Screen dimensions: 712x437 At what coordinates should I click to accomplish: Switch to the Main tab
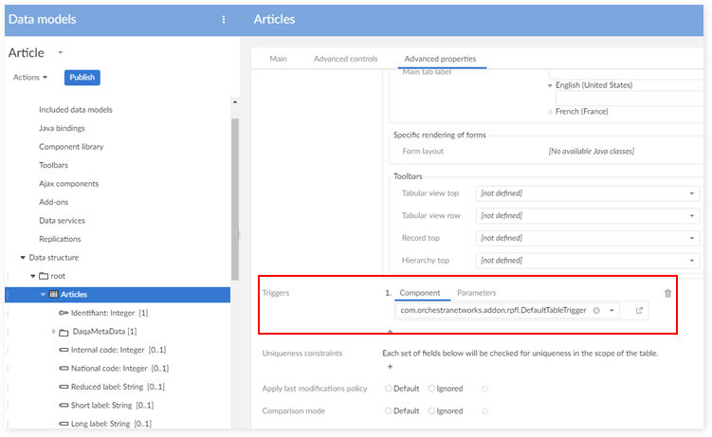coord(278,59)
